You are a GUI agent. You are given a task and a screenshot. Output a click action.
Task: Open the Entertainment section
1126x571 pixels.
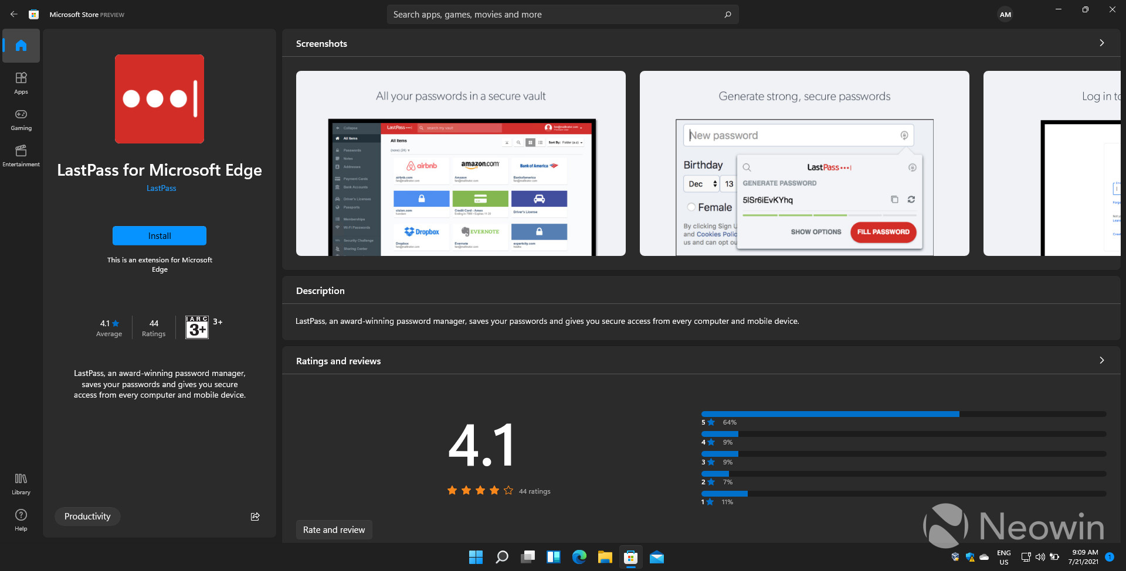21,155
